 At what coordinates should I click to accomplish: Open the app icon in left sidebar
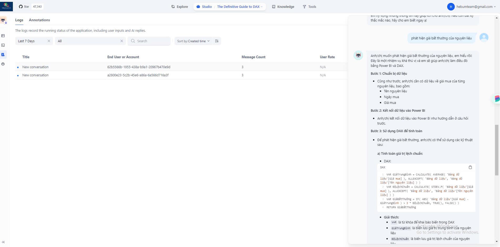[x=3, y=20]
